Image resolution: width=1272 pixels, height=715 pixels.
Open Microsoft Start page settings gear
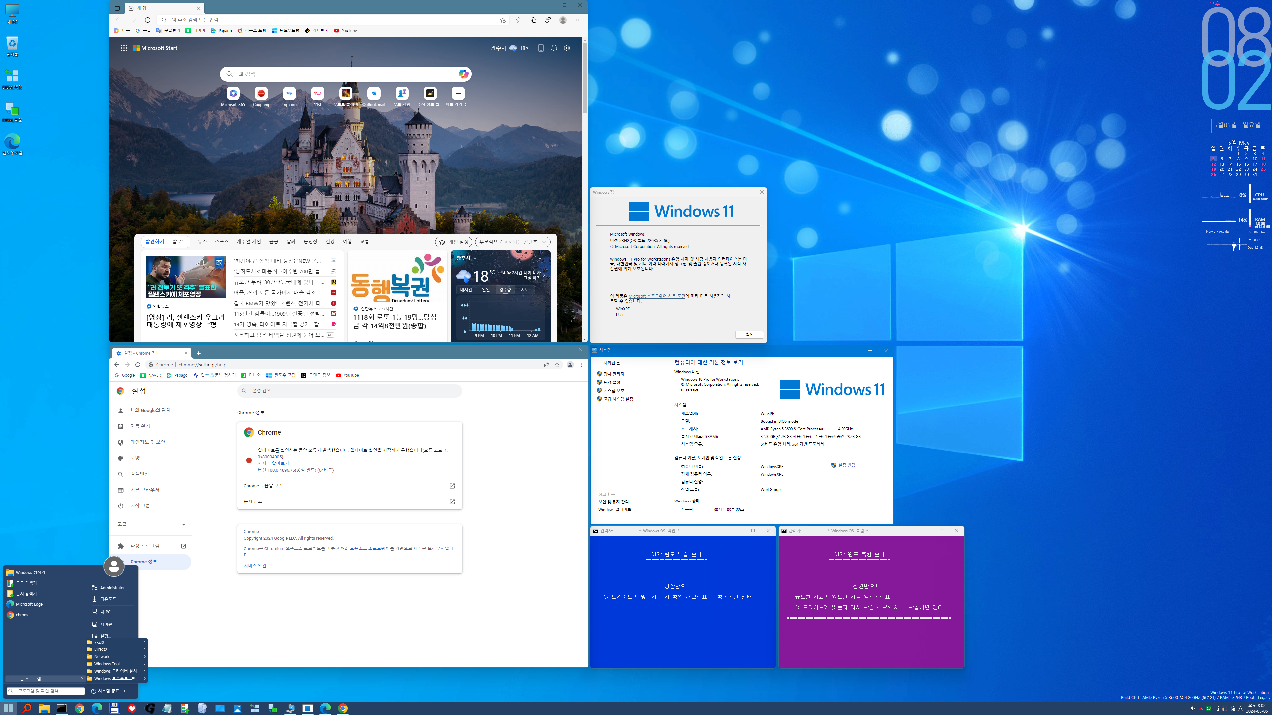[567, 48]
